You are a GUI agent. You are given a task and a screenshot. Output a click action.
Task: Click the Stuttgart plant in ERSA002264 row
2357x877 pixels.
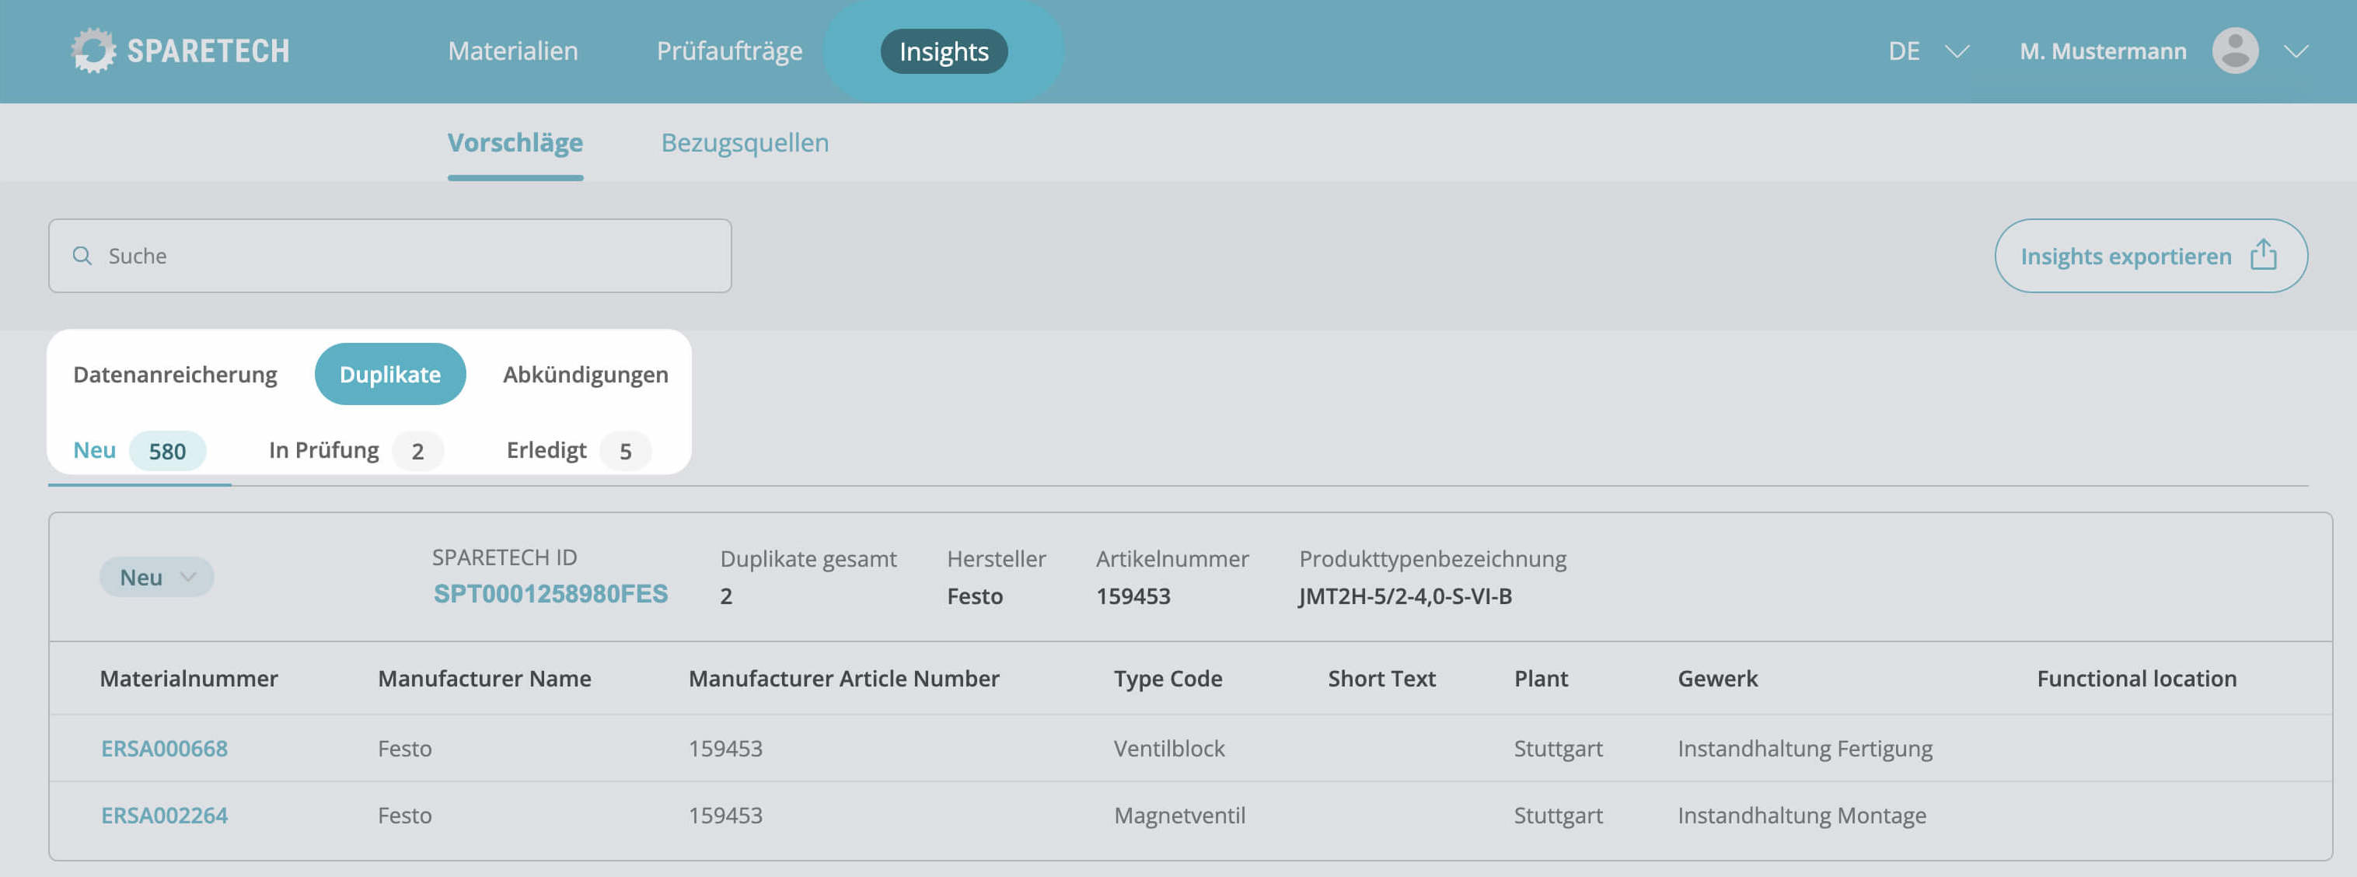coord(1558,815)
